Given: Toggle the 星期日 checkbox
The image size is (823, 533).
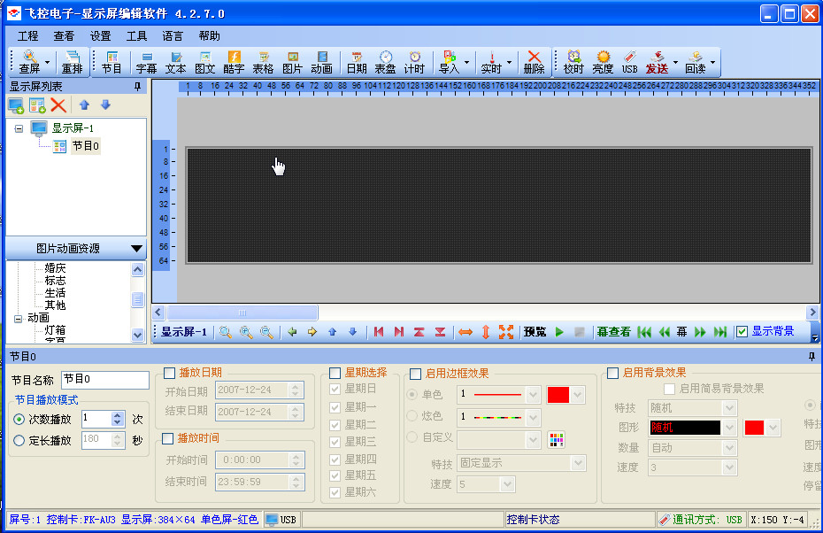Looking at the screenshot, I should (335, 389).
